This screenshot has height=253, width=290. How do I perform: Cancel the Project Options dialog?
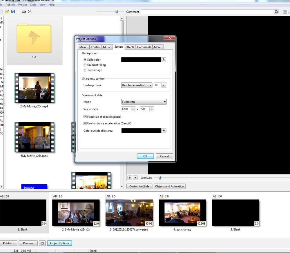164,156
